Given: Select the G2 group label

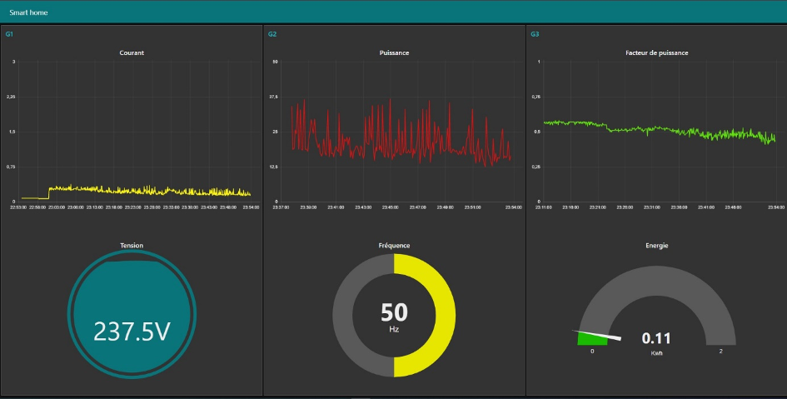Looking at the screenshot, I should click(271, 34).
